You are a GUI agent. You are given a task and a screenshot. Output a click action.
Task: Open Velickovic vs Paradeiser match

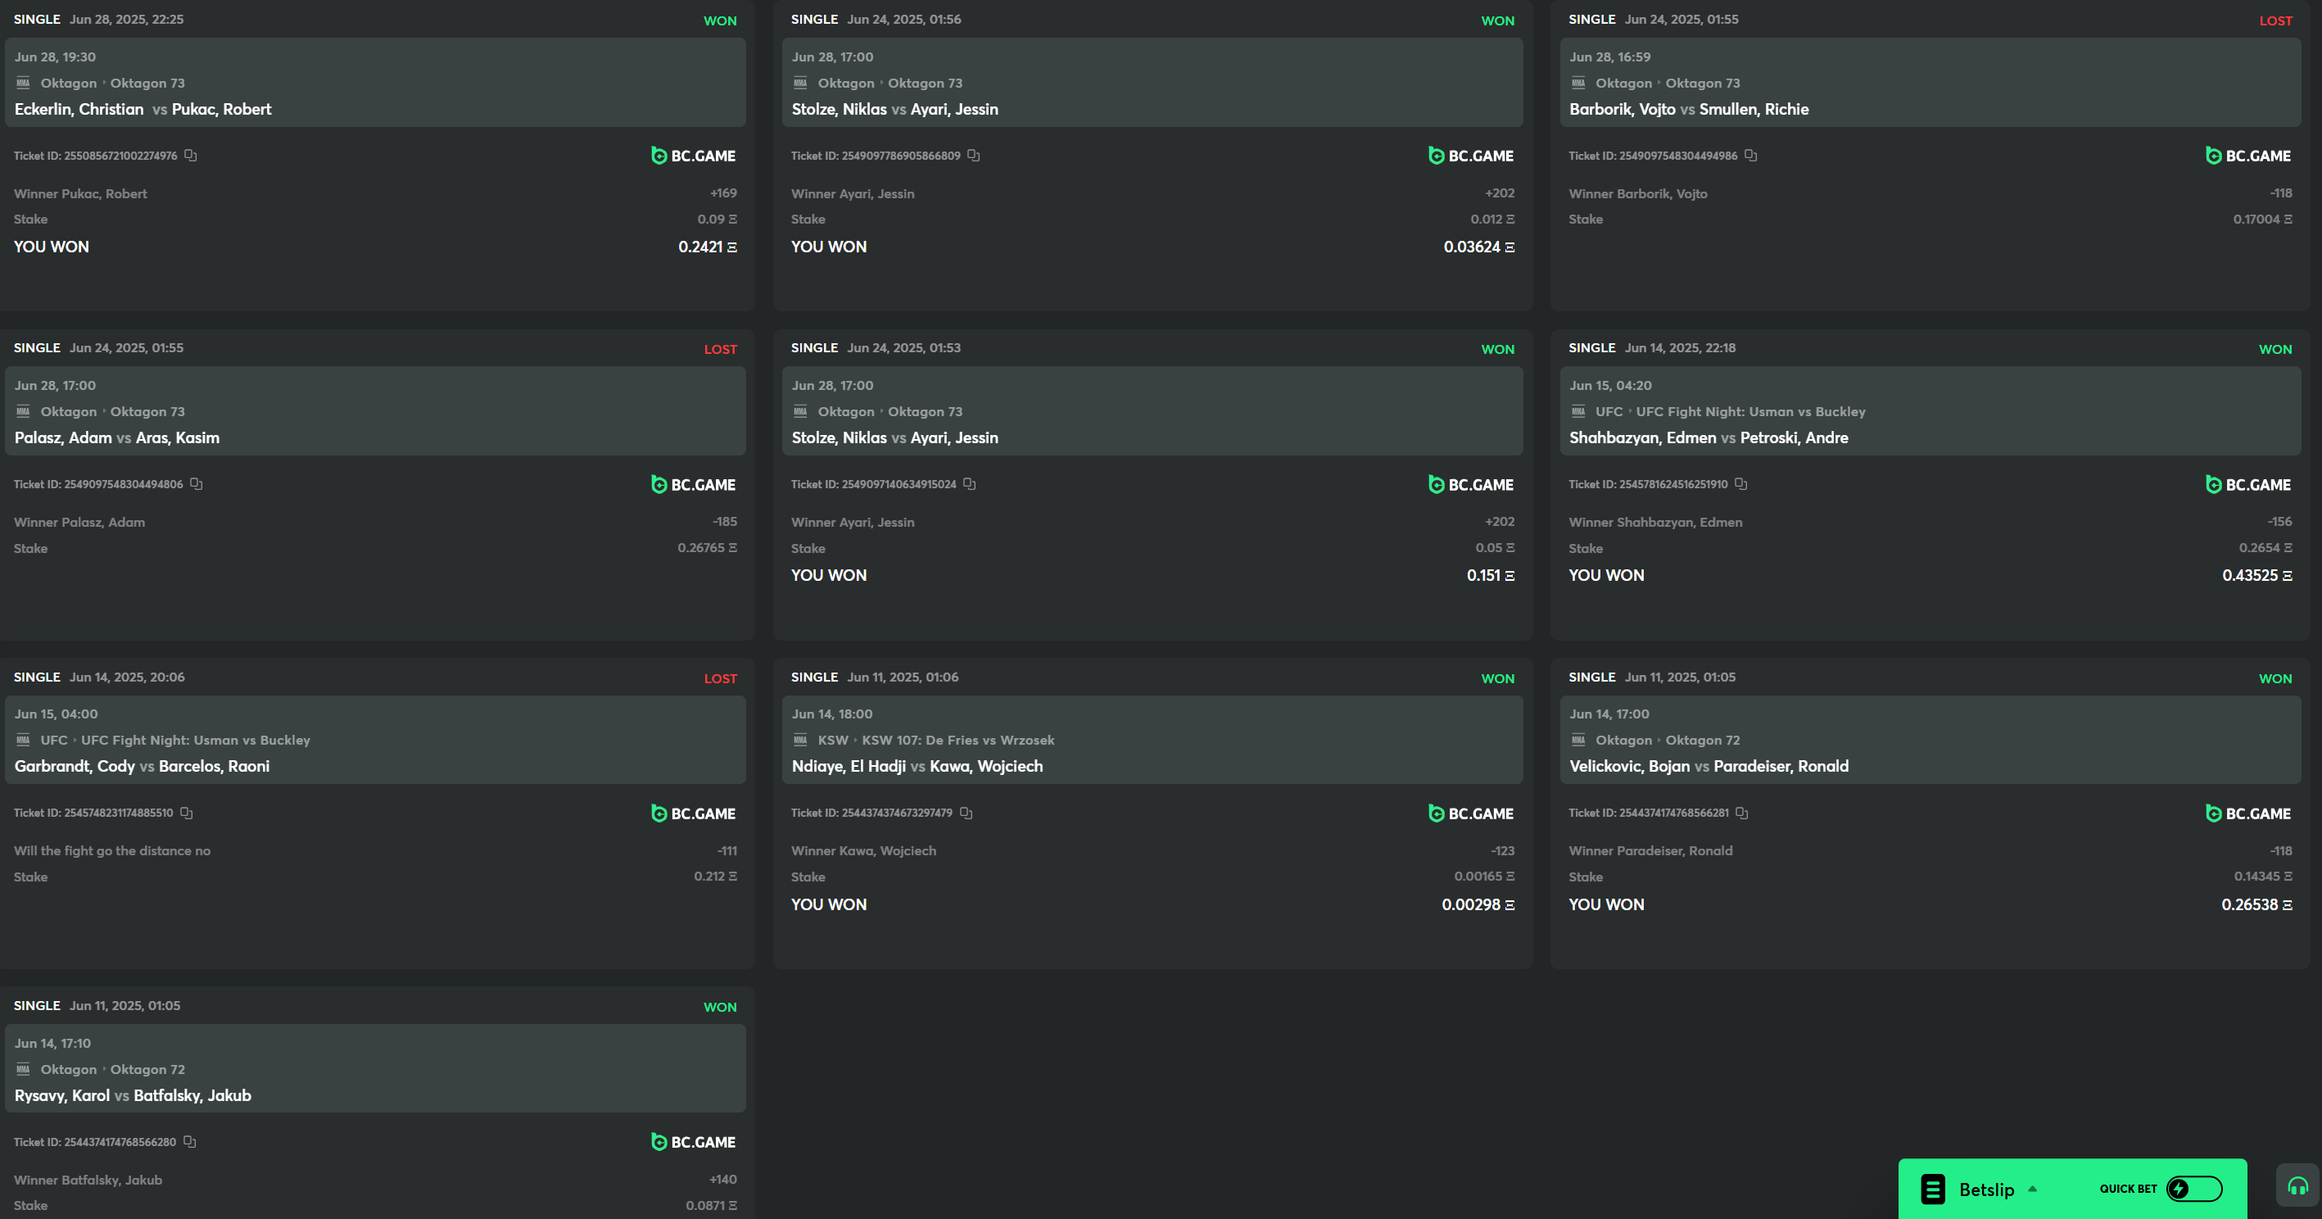[1709, 765]
